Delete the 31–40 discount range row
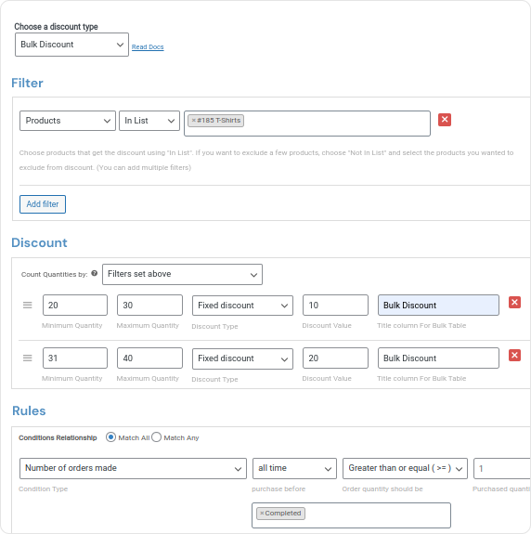Image resolution: width=531 pixels, height=534 pixels. tap(514, 356)
